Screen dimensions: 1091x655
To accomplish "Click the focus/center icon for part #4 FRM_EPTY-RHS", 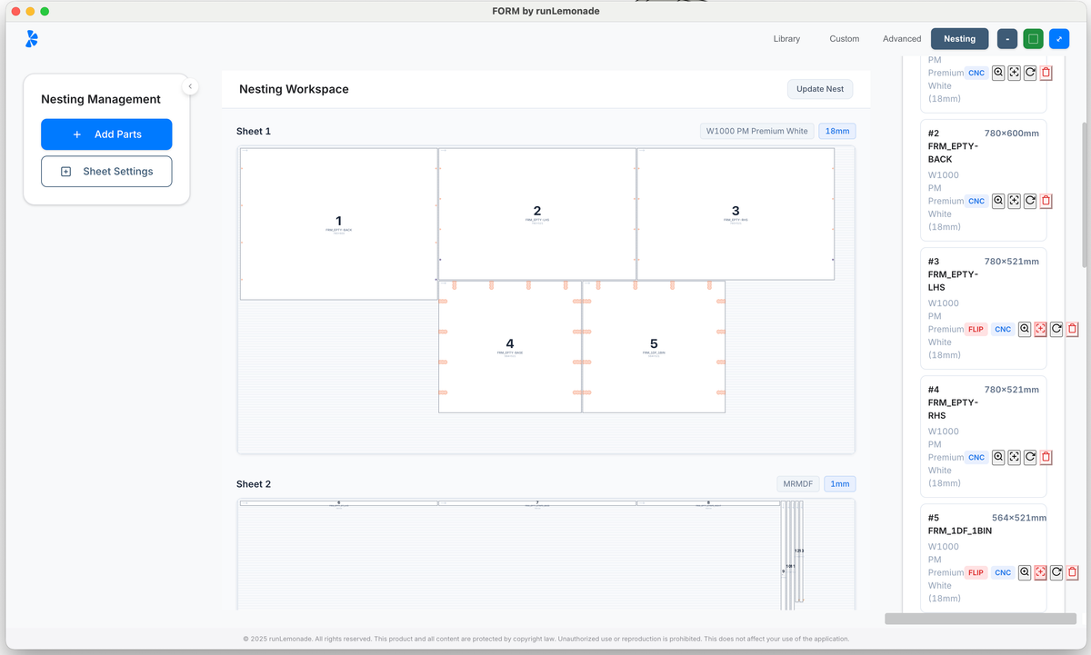I will [x=1015, y=457].
